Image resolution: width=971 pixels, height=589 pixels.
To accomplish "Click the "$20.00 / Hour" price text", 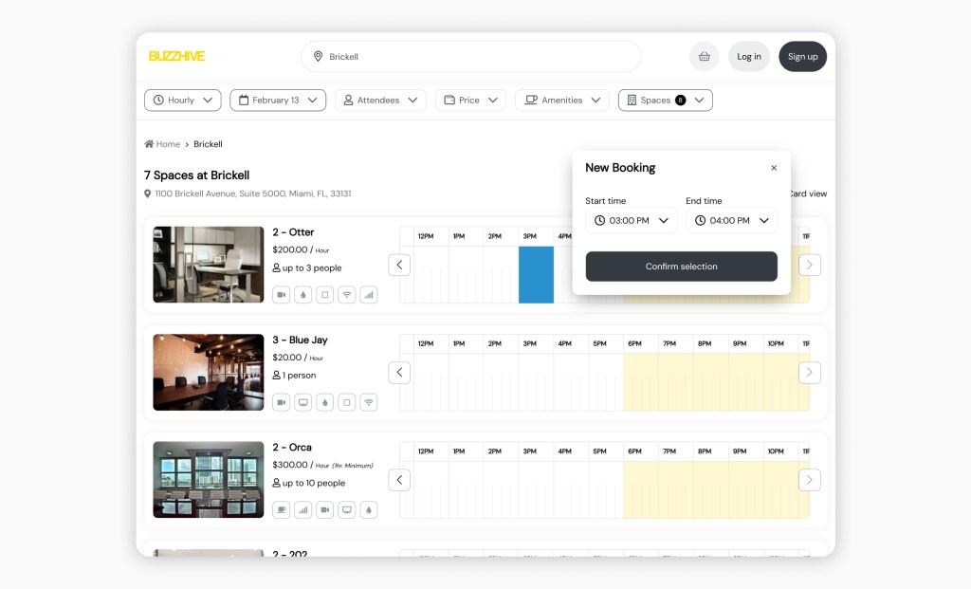I will point(298,358).
